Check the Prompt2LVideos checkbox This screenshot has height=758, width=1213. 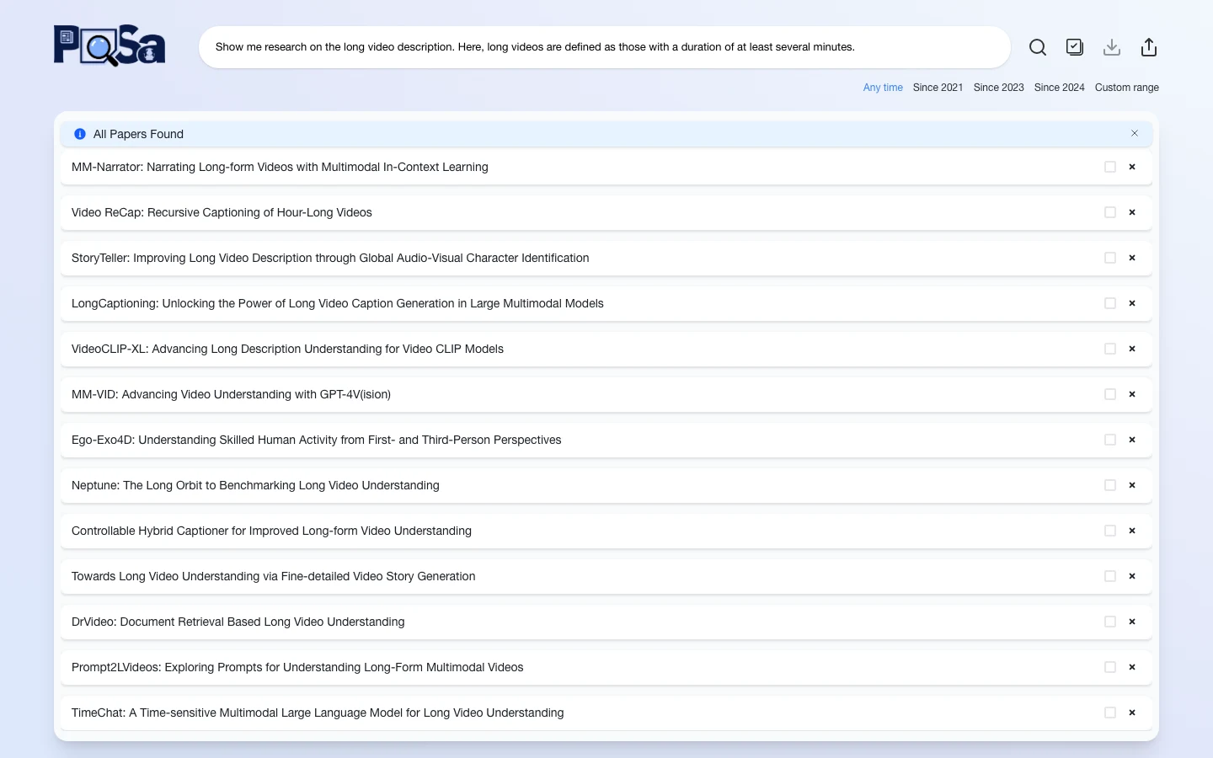coord(1110,667)
